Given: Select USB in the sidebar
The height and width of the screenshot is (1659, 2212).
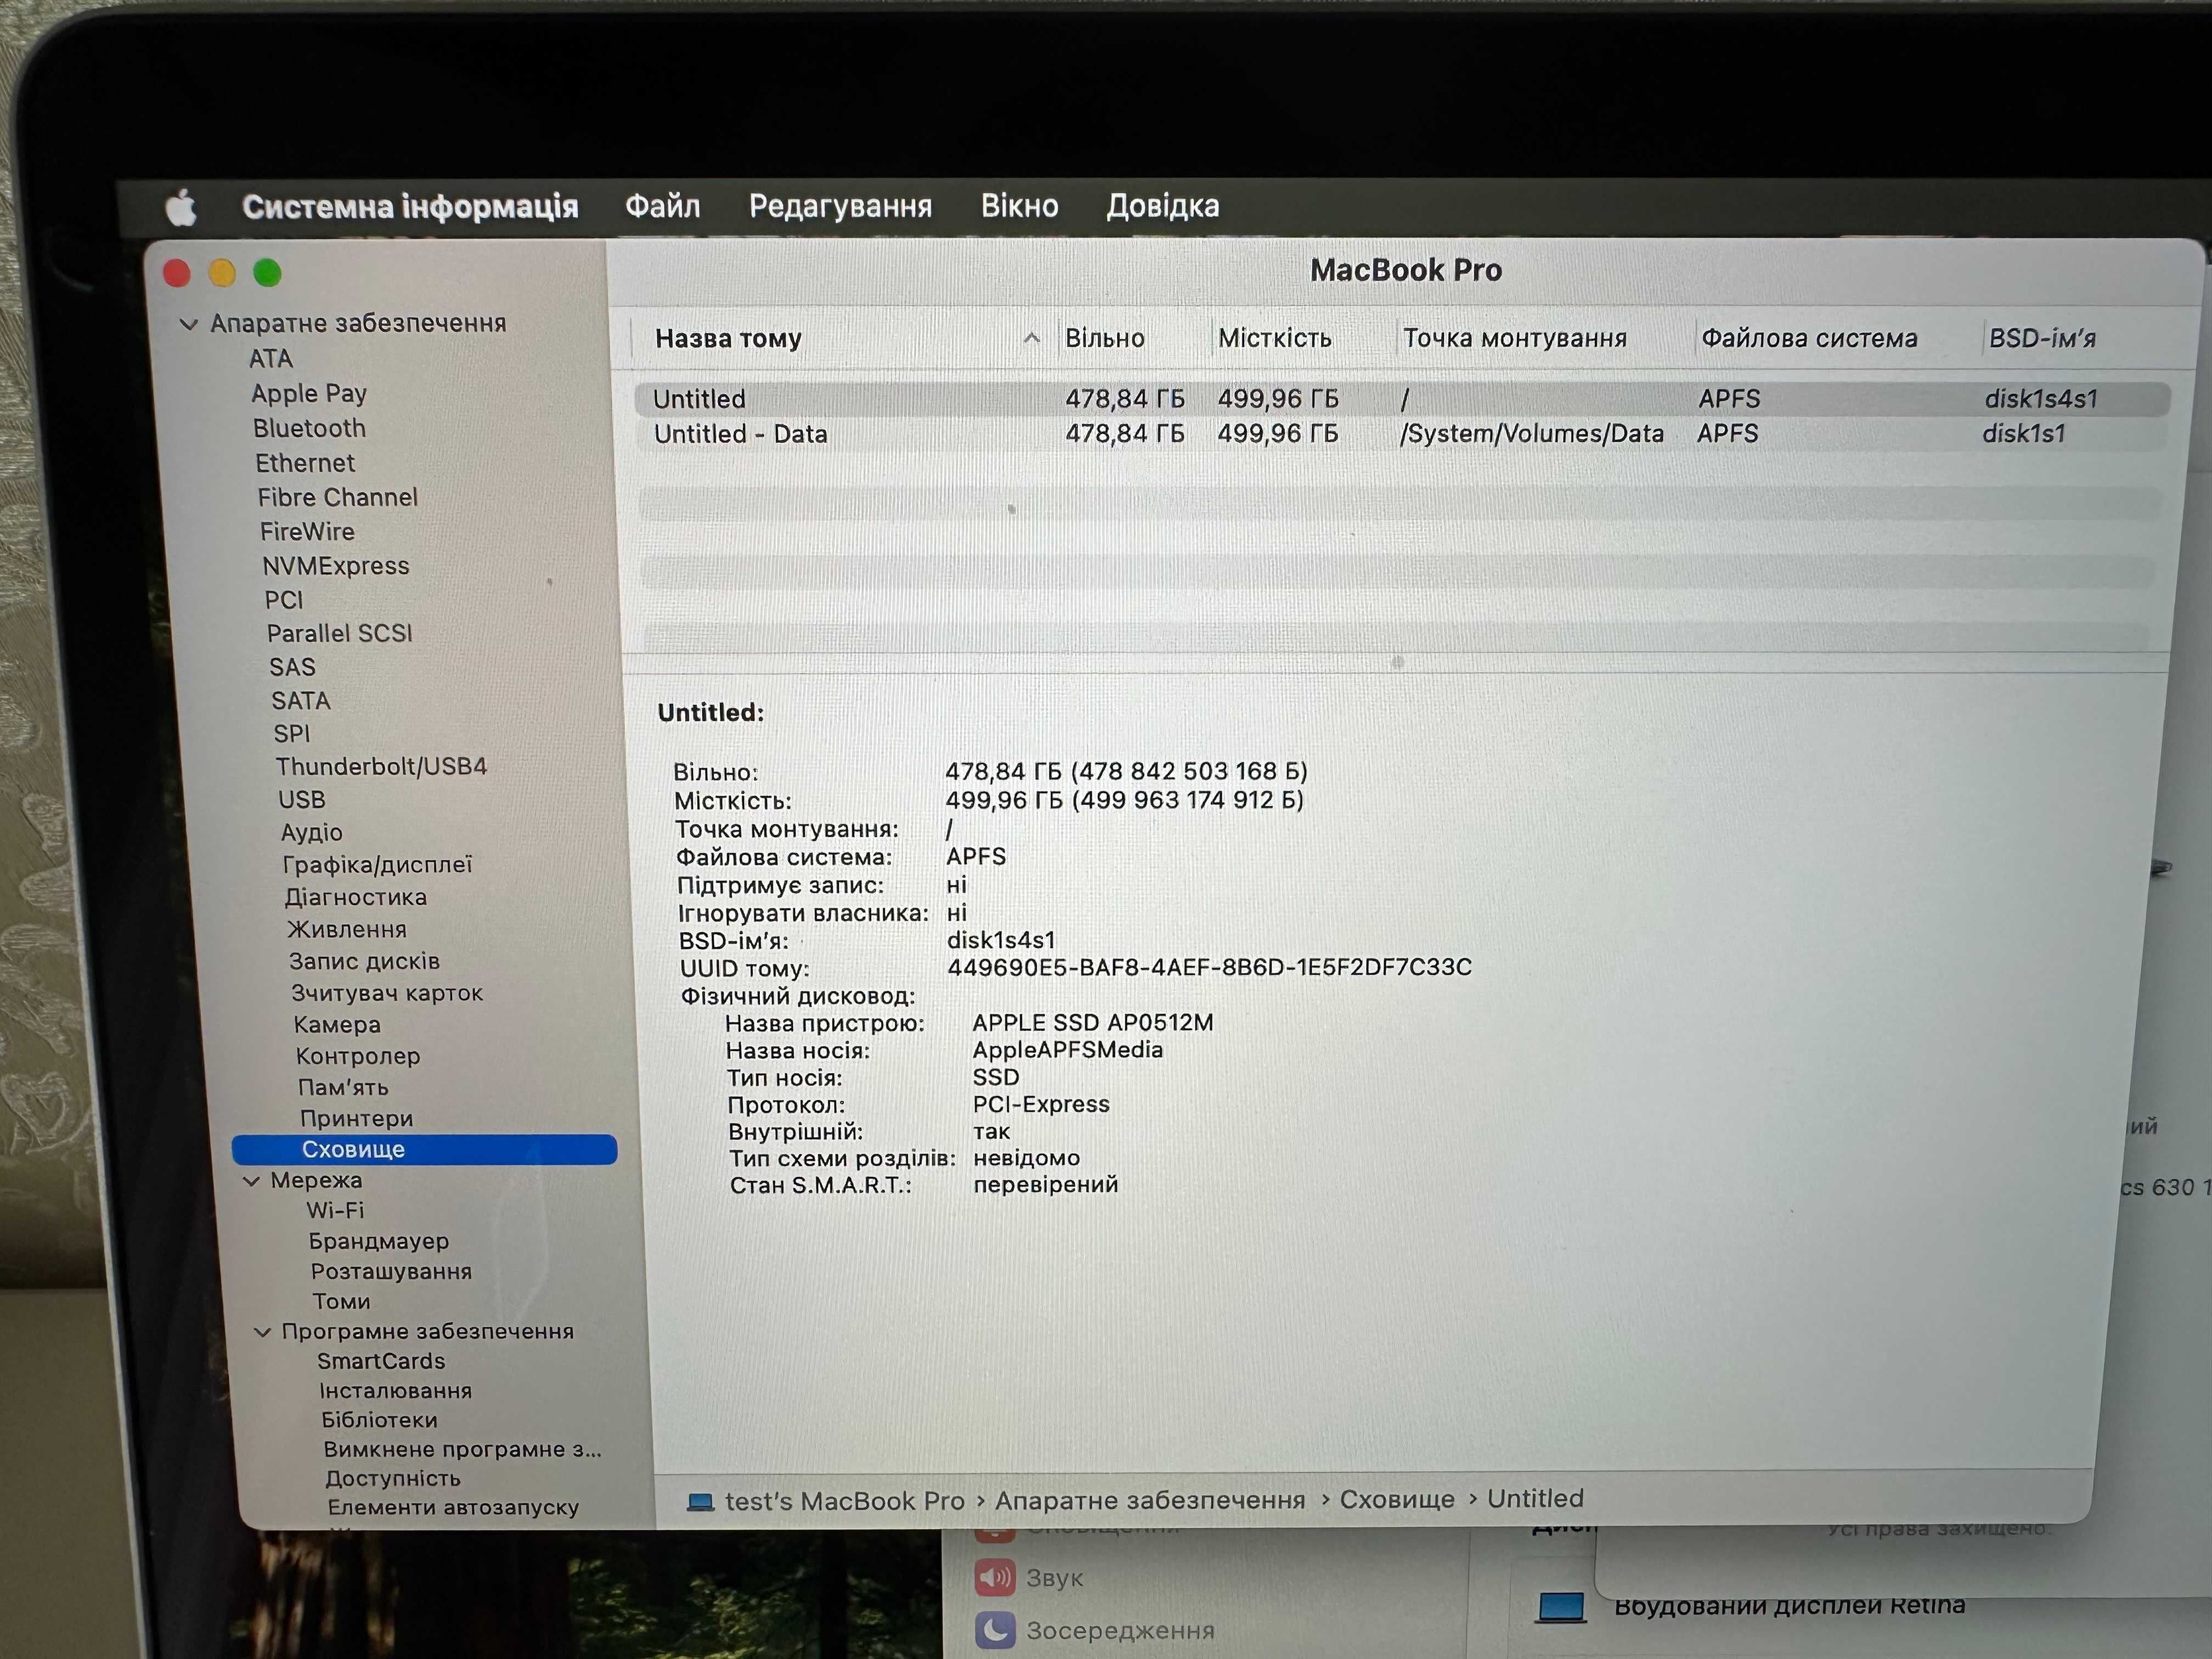Looking at the screenshot, I should [x=302, y=800].
